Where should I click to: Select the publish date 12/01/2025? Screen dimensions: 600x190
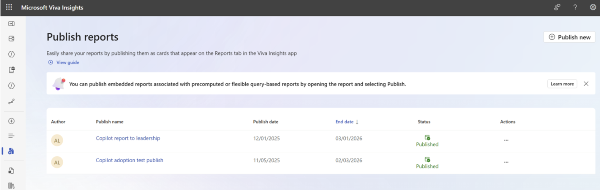[266, 139]
